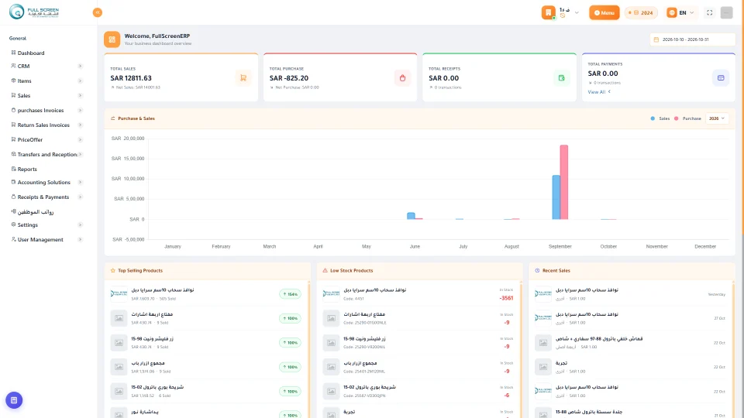Open the 2026 year dropdown in chart
This screenshot has height=418, width=744.
tap(716, 118)
